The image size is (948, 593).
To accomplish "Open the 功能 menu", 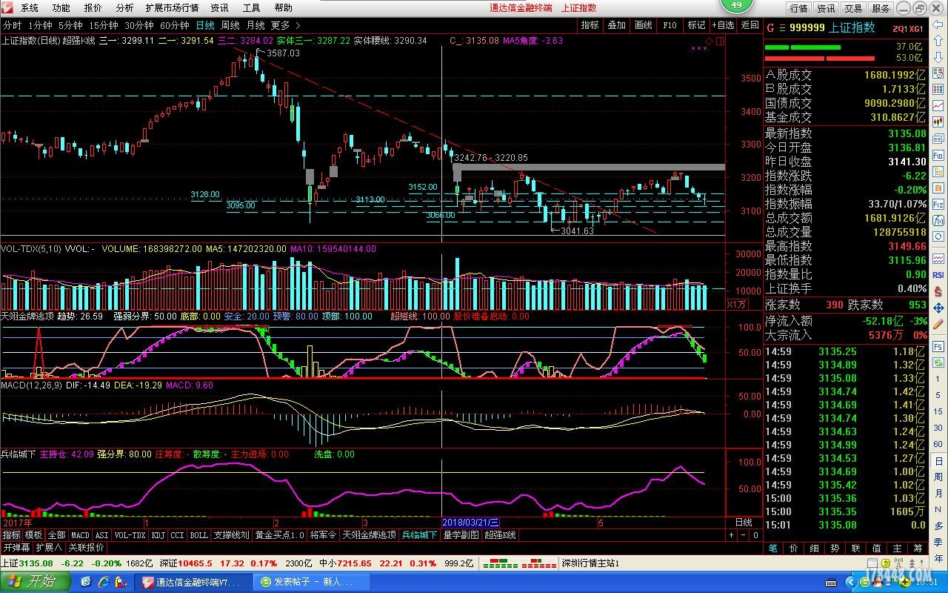I will coord(61,8).
